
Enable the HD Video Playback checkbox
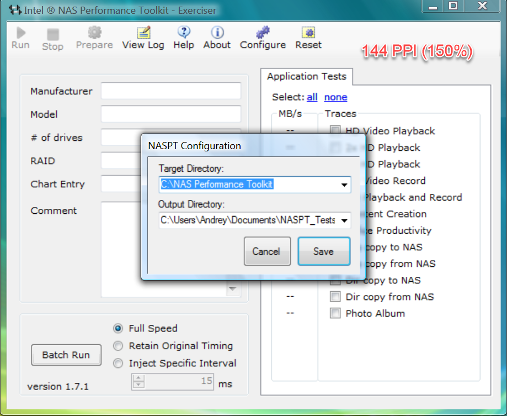pos(335,131)
